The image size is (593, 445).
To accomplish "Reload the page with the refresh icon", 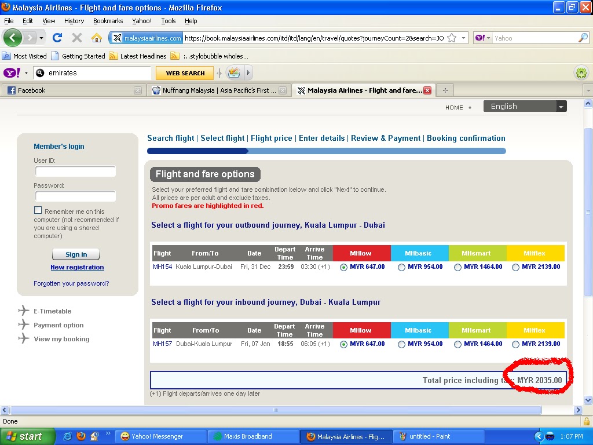I will click(57, 38).
